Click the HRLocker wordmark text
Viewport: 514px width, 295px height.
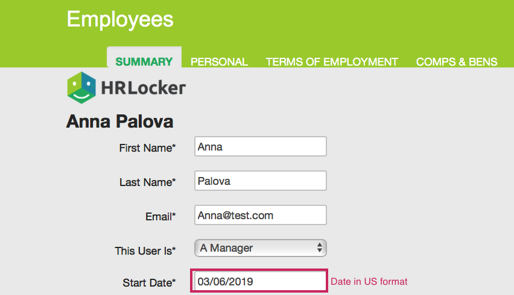144,88
